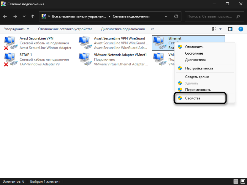Click the refresh icon in address bar
The height and width of the screenshot is (185, 247).
[176, 17]
